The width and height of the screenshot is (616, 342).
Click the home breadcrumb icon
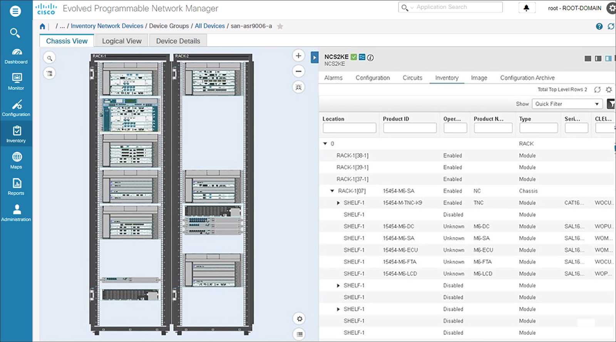click(x=42, y=26)
